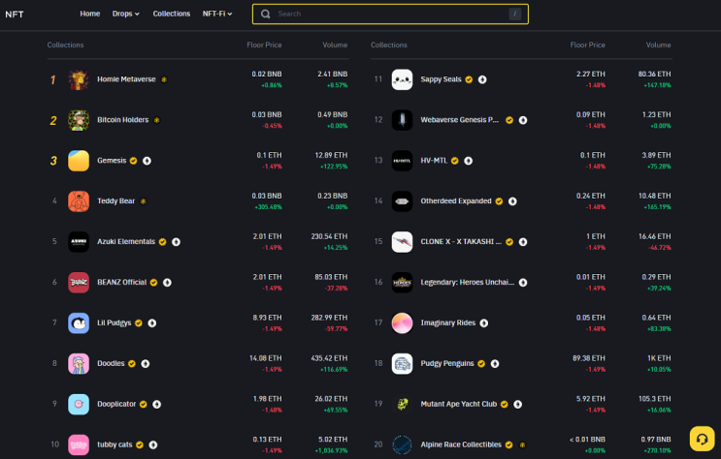Click Sappy Seals volume 80.36 ETH
This screenshot has height=459, width=721.
654,74
